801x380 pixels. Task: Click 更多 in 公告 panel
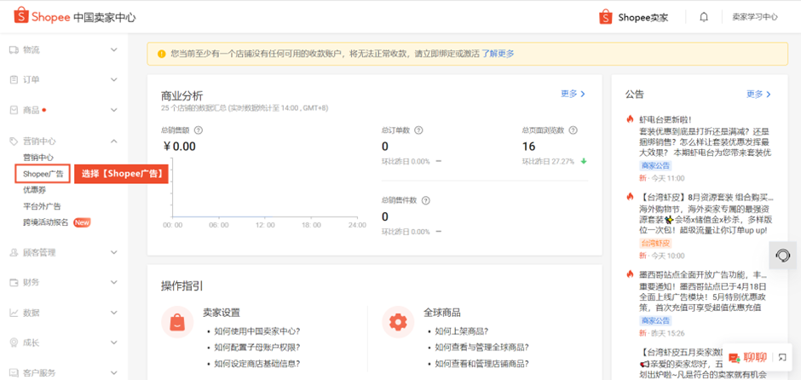coord(758,94)
